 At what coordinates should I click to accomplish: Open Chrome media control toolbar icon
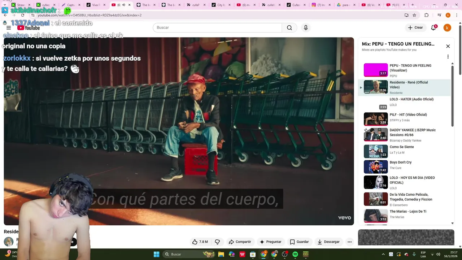tap(439, 15)
